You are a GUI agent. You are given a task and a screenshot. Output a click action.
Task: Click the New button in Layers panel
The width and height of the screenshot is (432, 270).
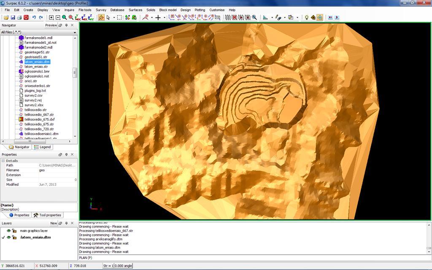(x=54, y=223)
